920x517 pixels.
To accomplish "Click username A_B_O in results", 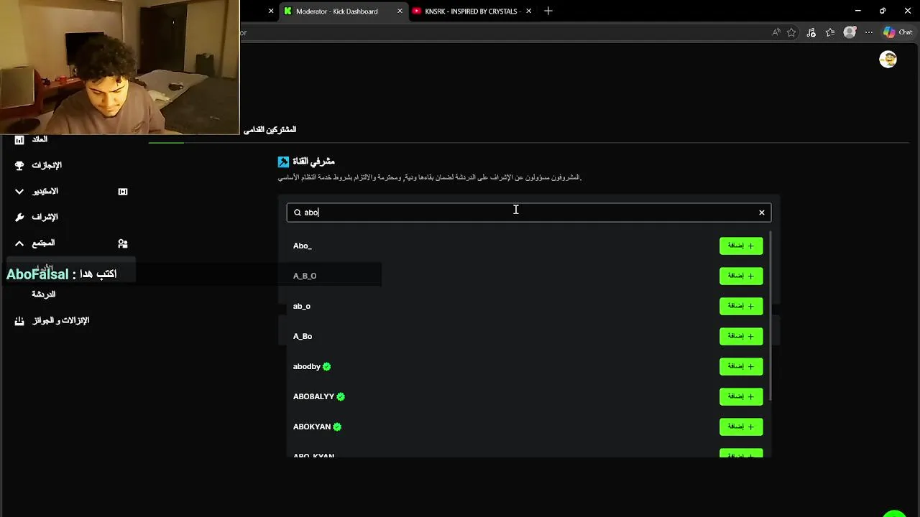I will [x=305, y=276].
